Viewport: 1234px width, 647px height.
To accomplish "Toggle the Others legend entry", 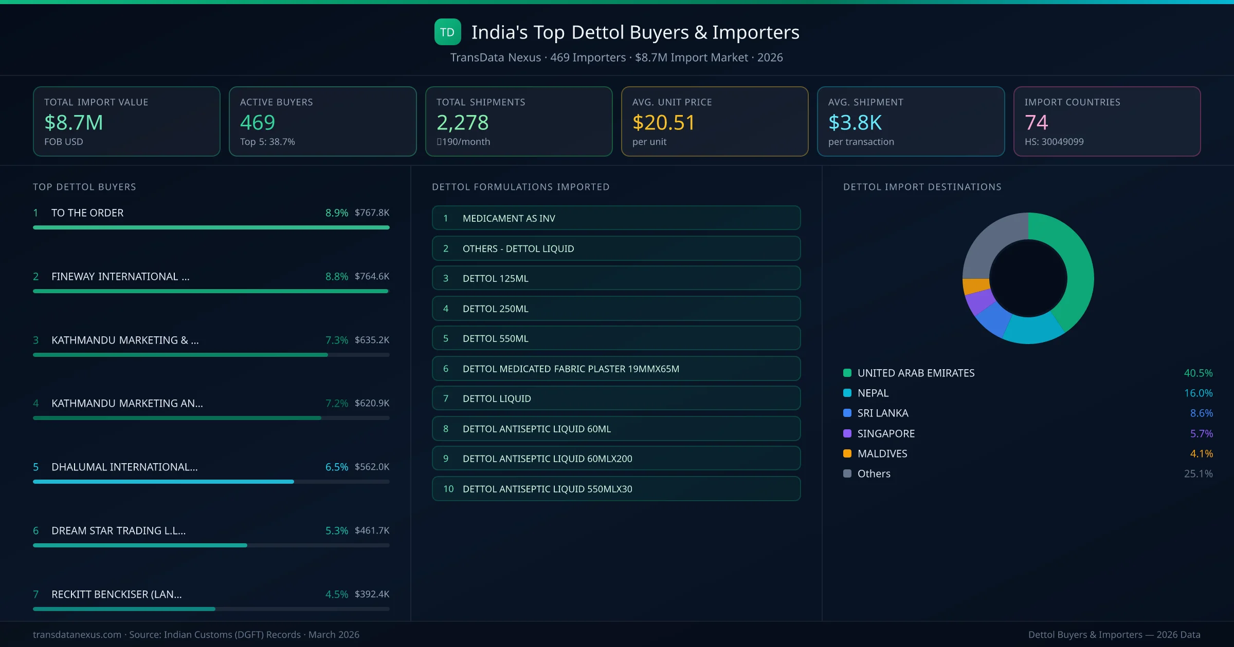I will (x=873, y=473).
